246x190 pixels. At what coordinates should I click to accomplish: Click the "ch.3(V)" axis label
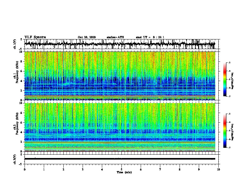(15, 159)
